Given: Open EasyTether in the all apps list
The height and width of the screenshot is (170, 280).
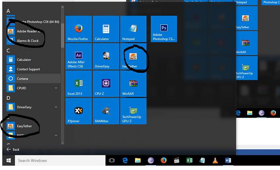Looking at the screenshot, I should [x=33, y=126].
